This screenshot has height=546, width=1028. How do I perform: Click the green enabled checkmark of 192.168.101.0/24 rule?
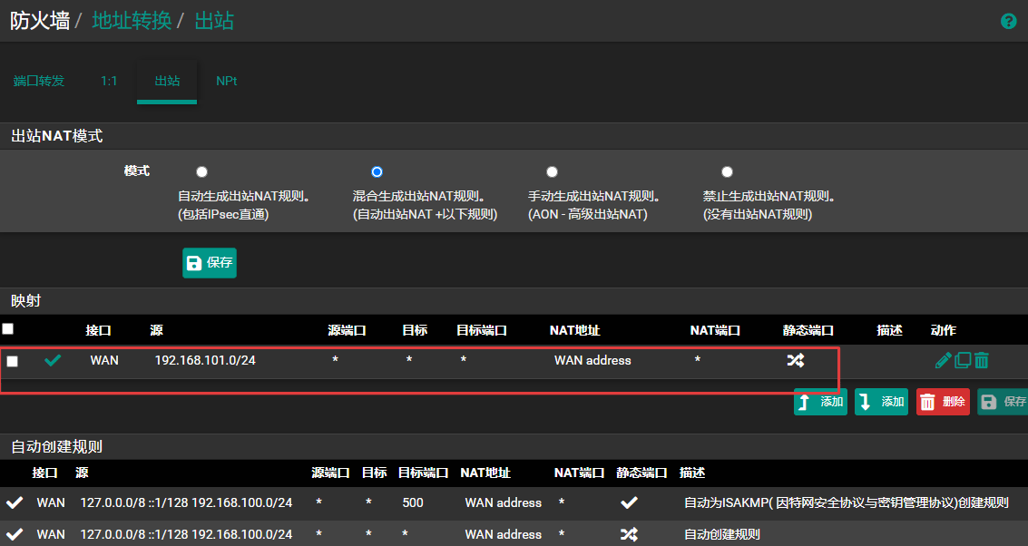pyautogui.click(x=54, y=360)
